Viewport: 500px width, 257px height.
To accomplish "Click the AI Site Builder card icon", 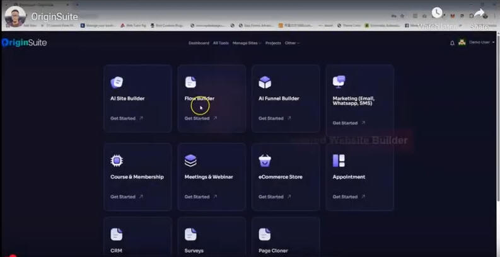I will pos(117,82).
